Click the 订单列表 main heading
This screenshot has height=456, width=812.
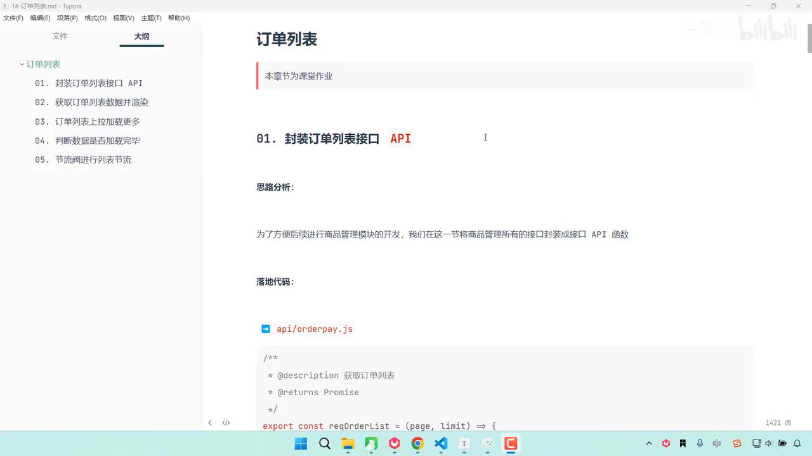287,39
